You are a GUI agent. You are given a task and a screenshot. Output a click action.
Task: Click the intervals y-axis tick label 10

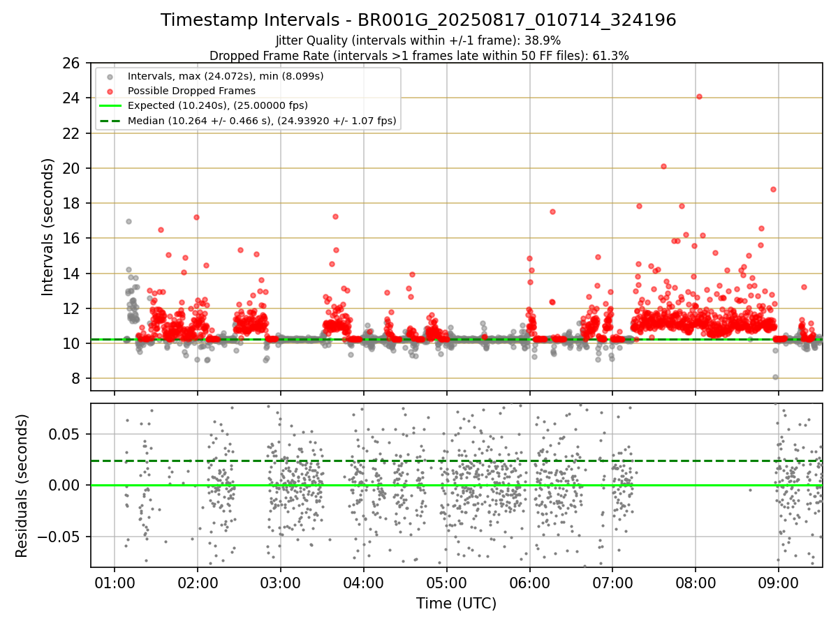coord(72,343)
